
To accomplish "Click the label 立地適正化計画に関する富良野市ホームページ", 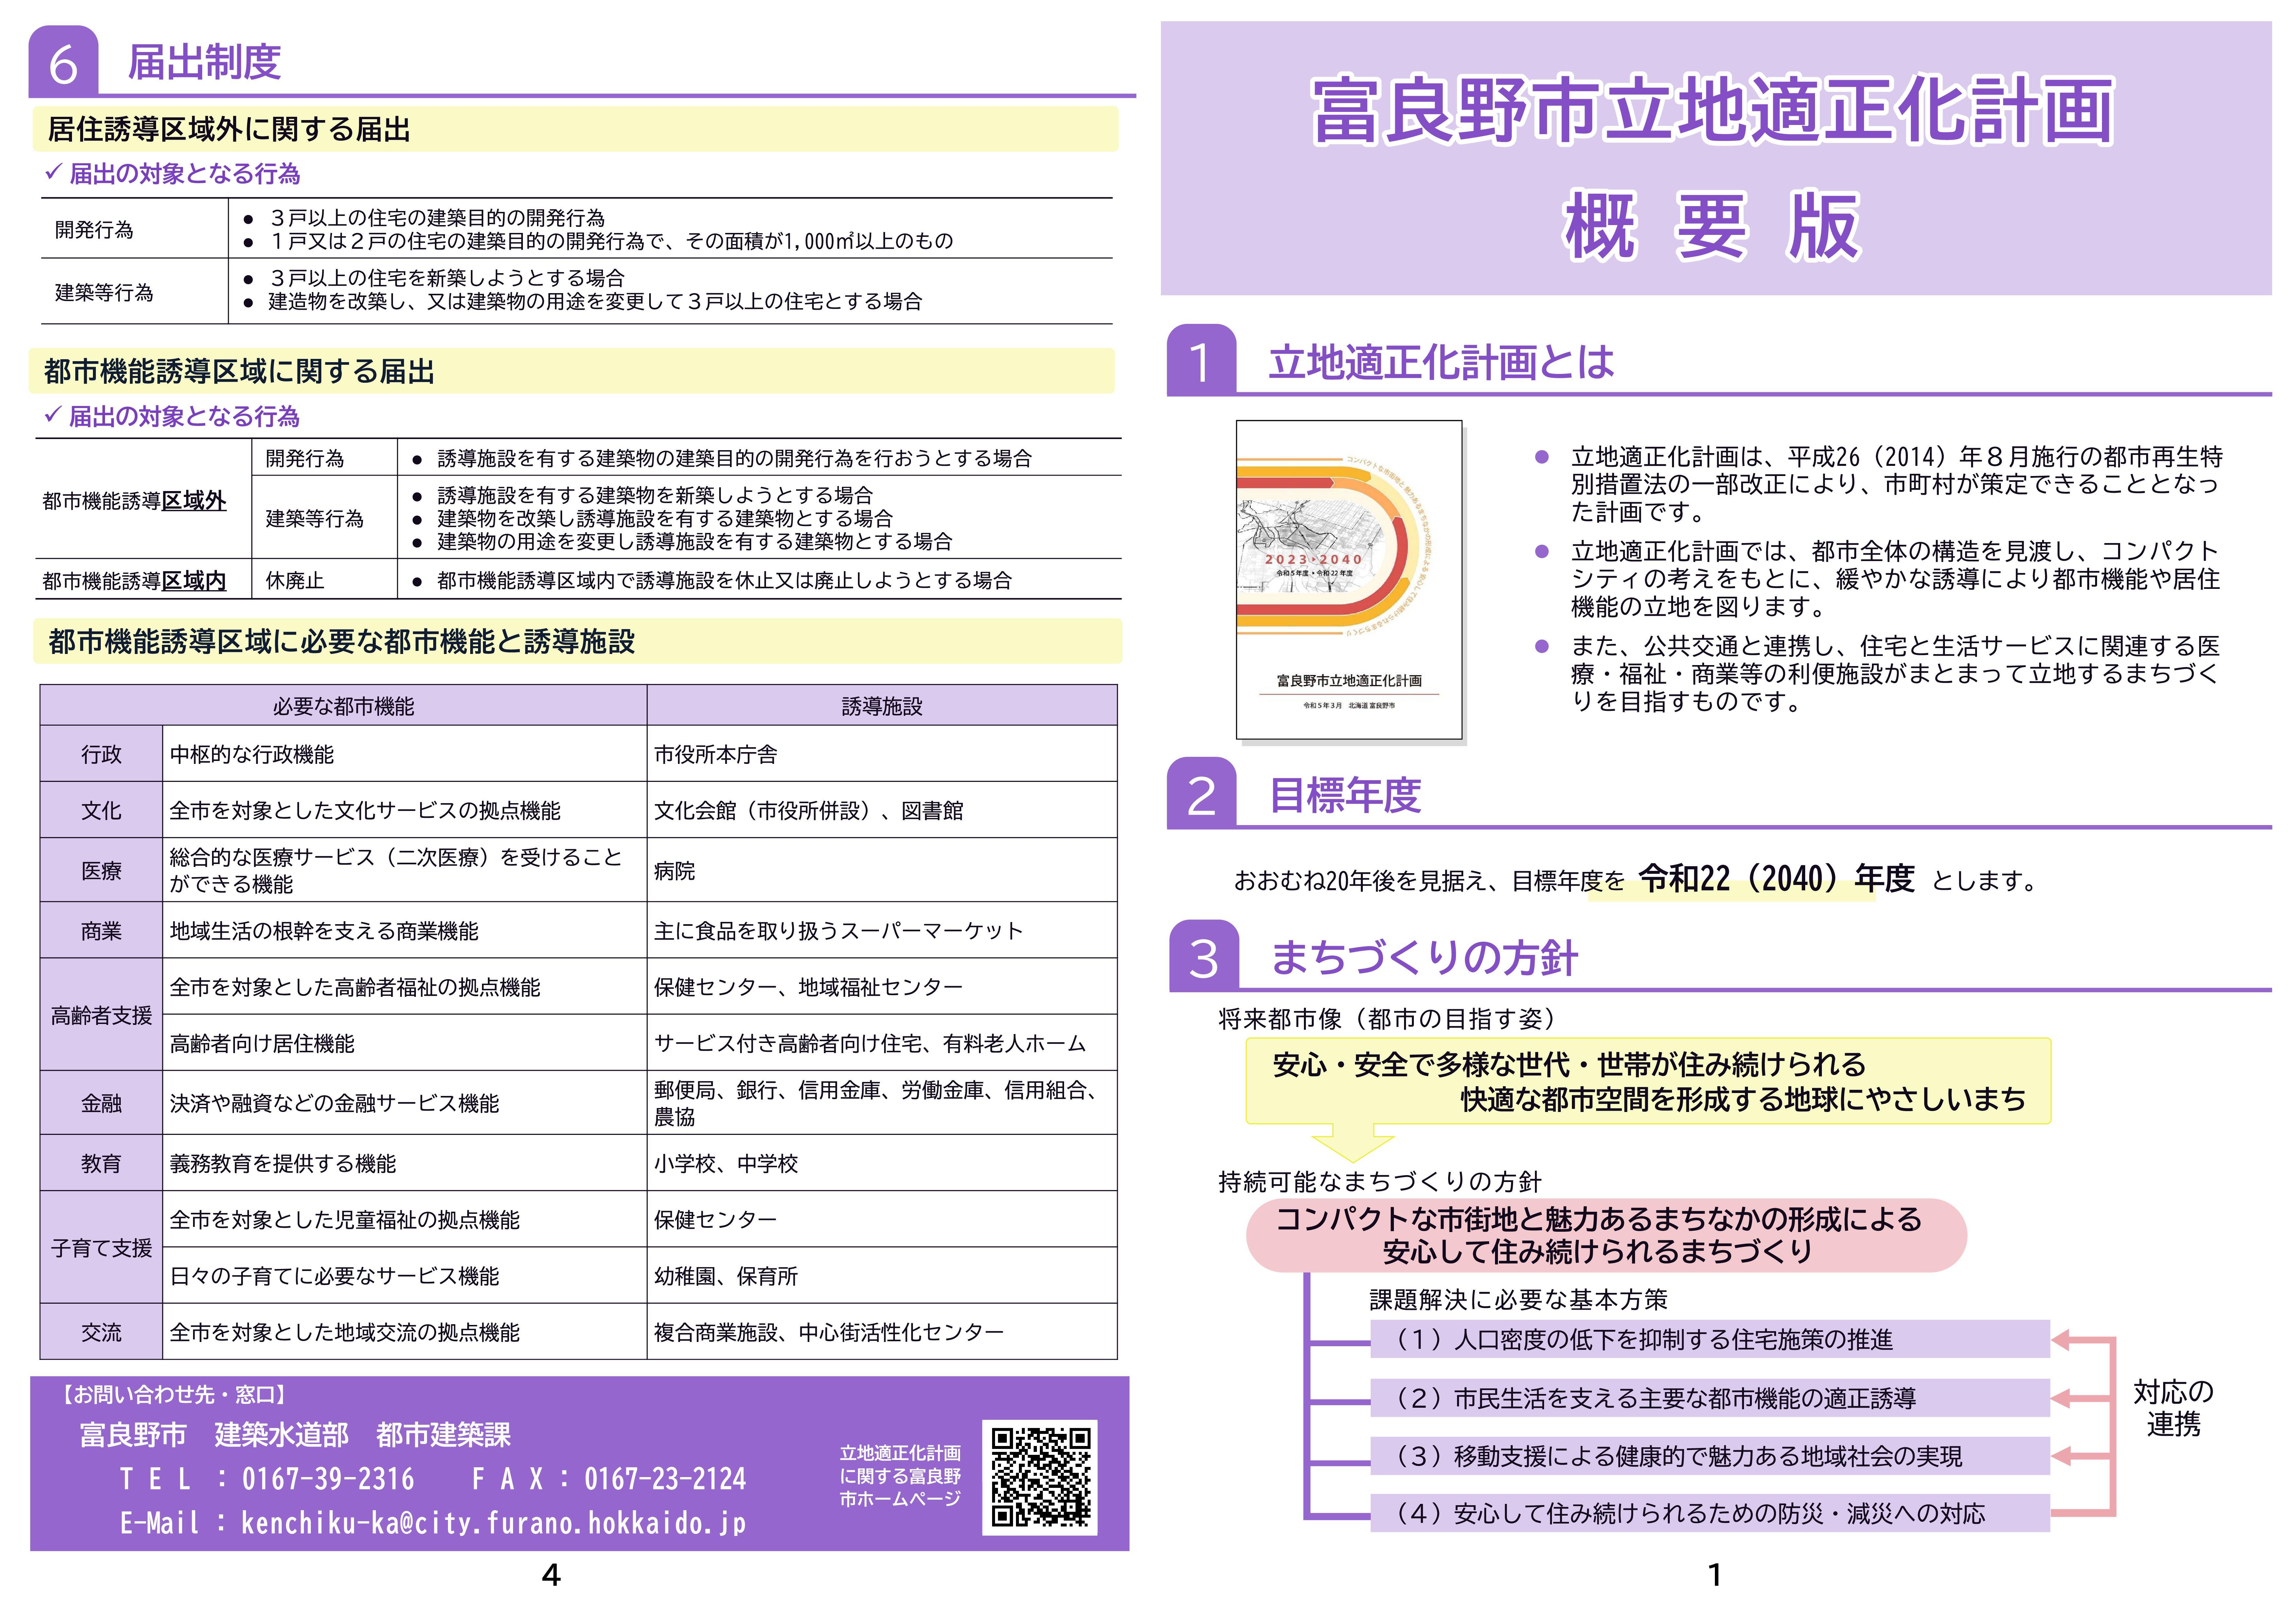I will (900, 1476).
